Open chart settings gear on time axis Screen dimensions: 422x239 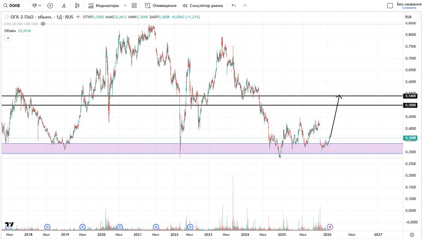coord(412,235)
